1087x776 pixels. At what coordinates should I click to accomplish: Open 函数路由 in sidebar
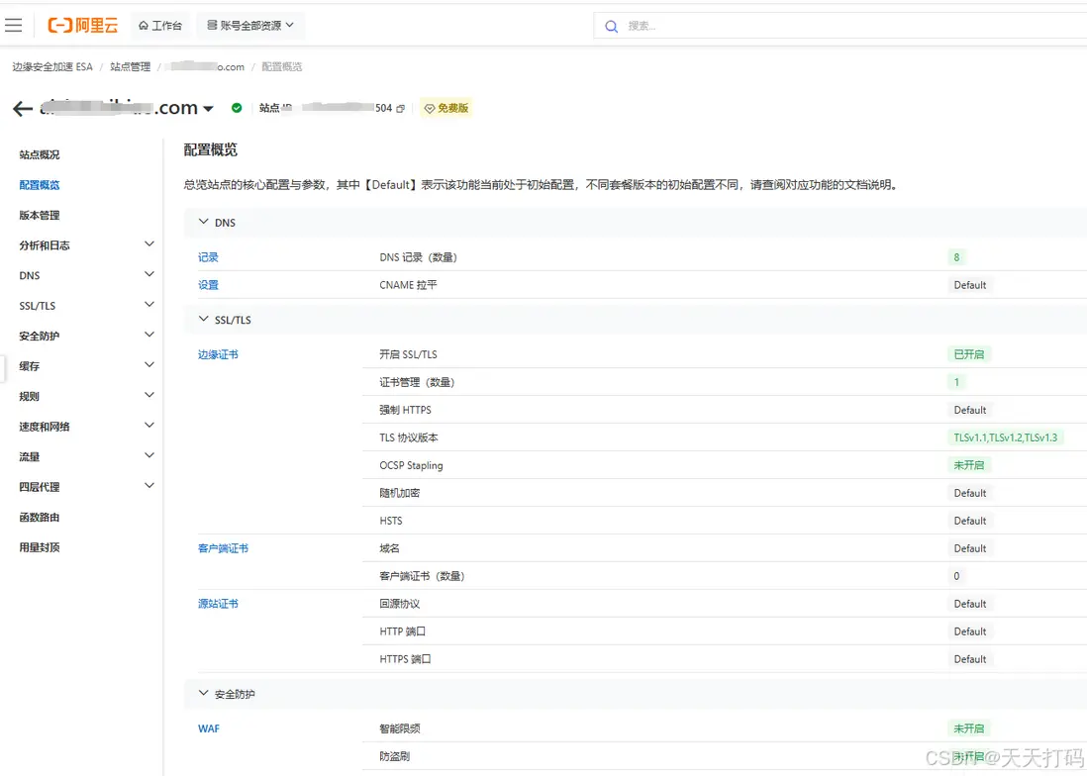pyautogui.click(x=40, y=517)
